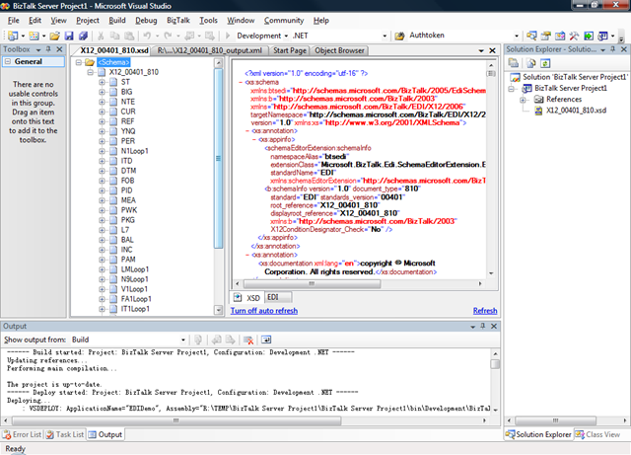The width and height of the screenshot is (631, 455).
Task: Open the Toolbox hammer-and-wrench icon
Action: [574, 36]
